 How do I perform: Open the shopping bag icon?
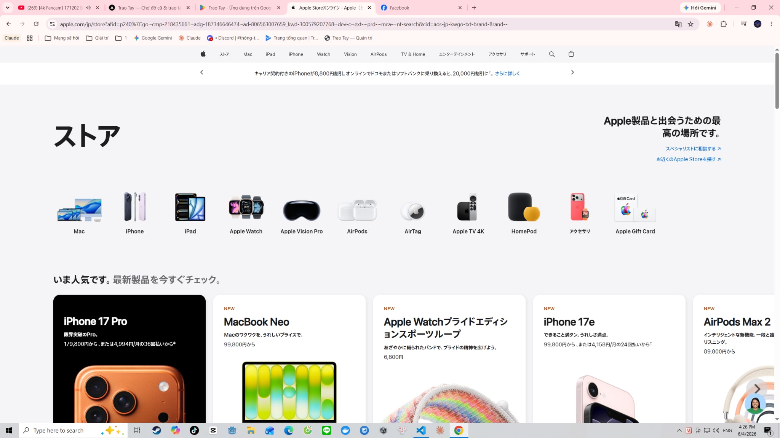(x=571, y=54)
